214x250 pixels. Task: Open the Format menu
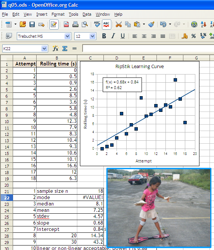click(x=58, y=14)
